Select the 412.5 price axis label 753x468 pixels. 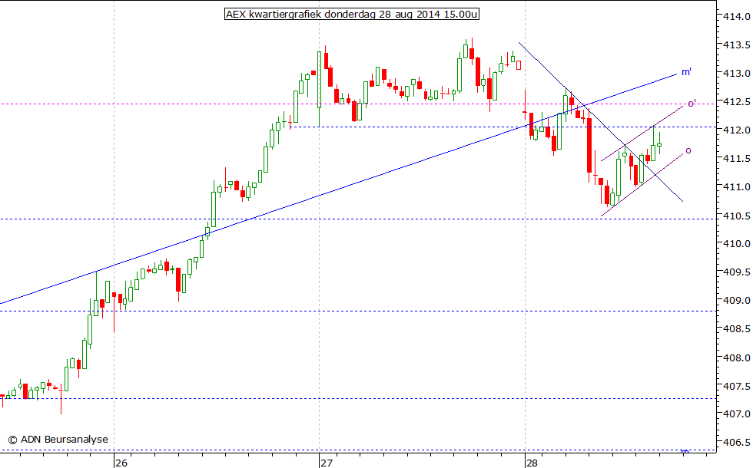pos(737,101)
